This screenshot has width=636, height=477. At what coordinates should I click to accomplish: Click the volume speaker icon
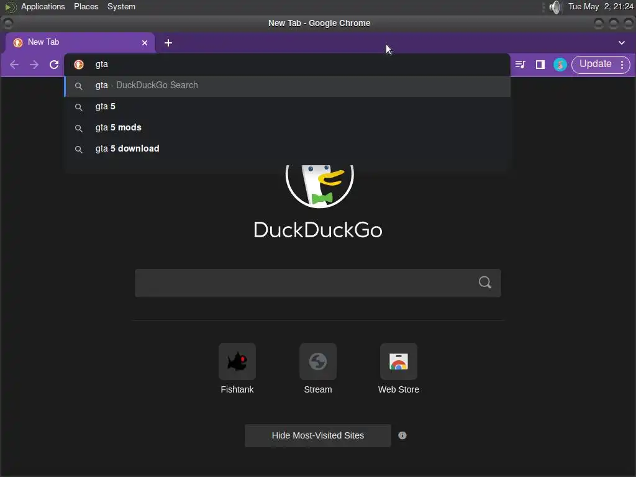pos(555,7)
